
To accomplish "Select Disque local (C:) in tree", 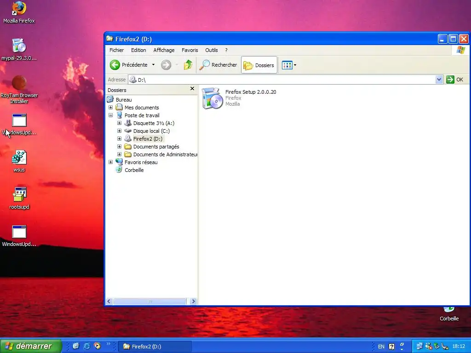I will [151, 131].
